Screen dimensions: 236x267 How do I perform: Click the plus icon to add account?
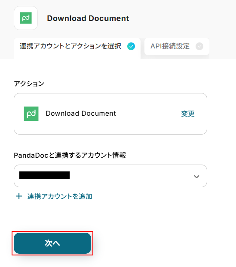(x=19, y=196)
